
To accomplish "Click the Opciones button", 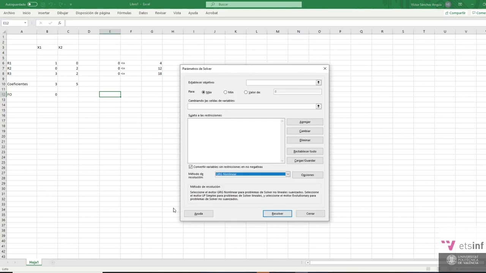I will (308, 175).
